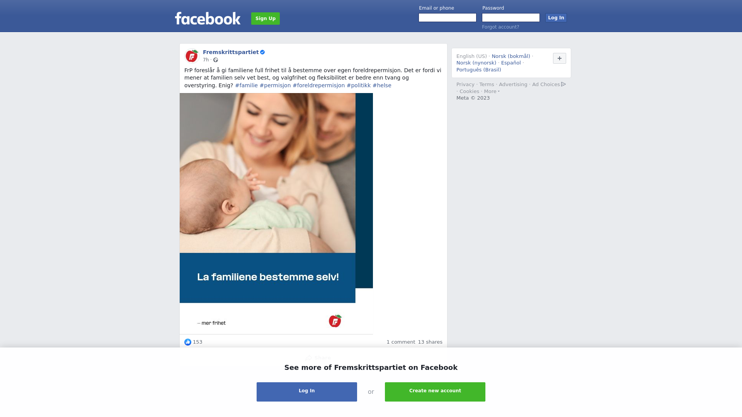The height and width of the screenshot is (417, 742).
Task: Click the apple logo in post image
Action: [335, 321]
